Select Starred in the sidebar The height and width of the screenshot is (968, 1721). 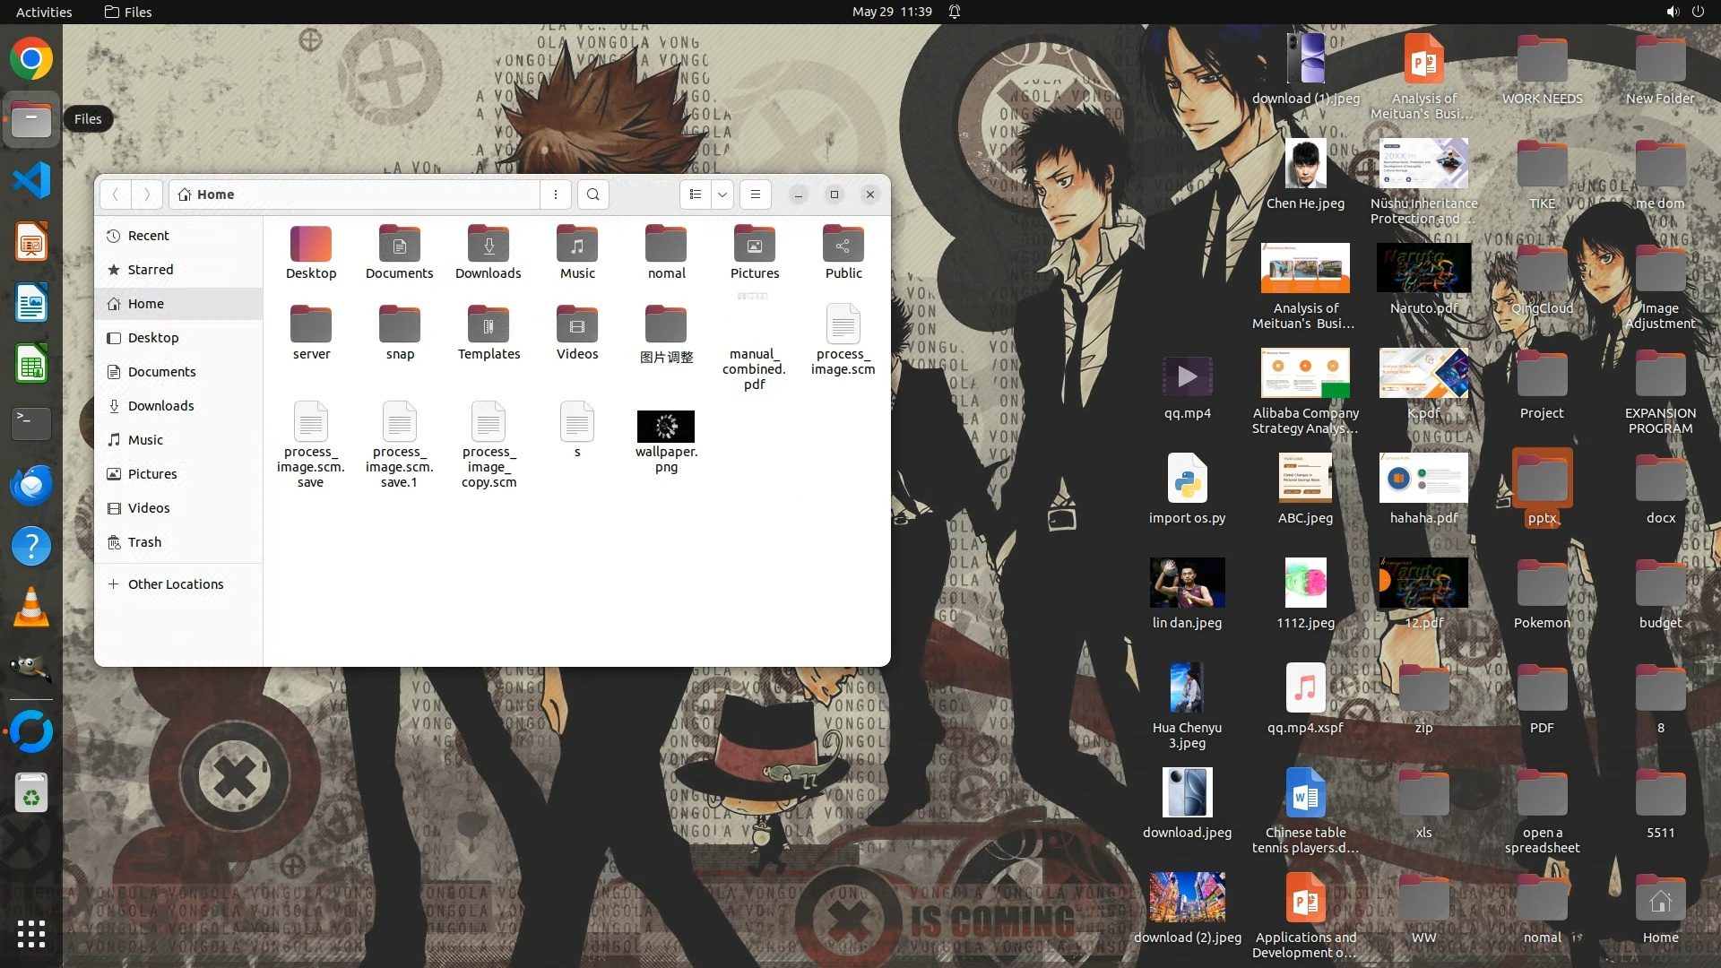tap(150, 270)
